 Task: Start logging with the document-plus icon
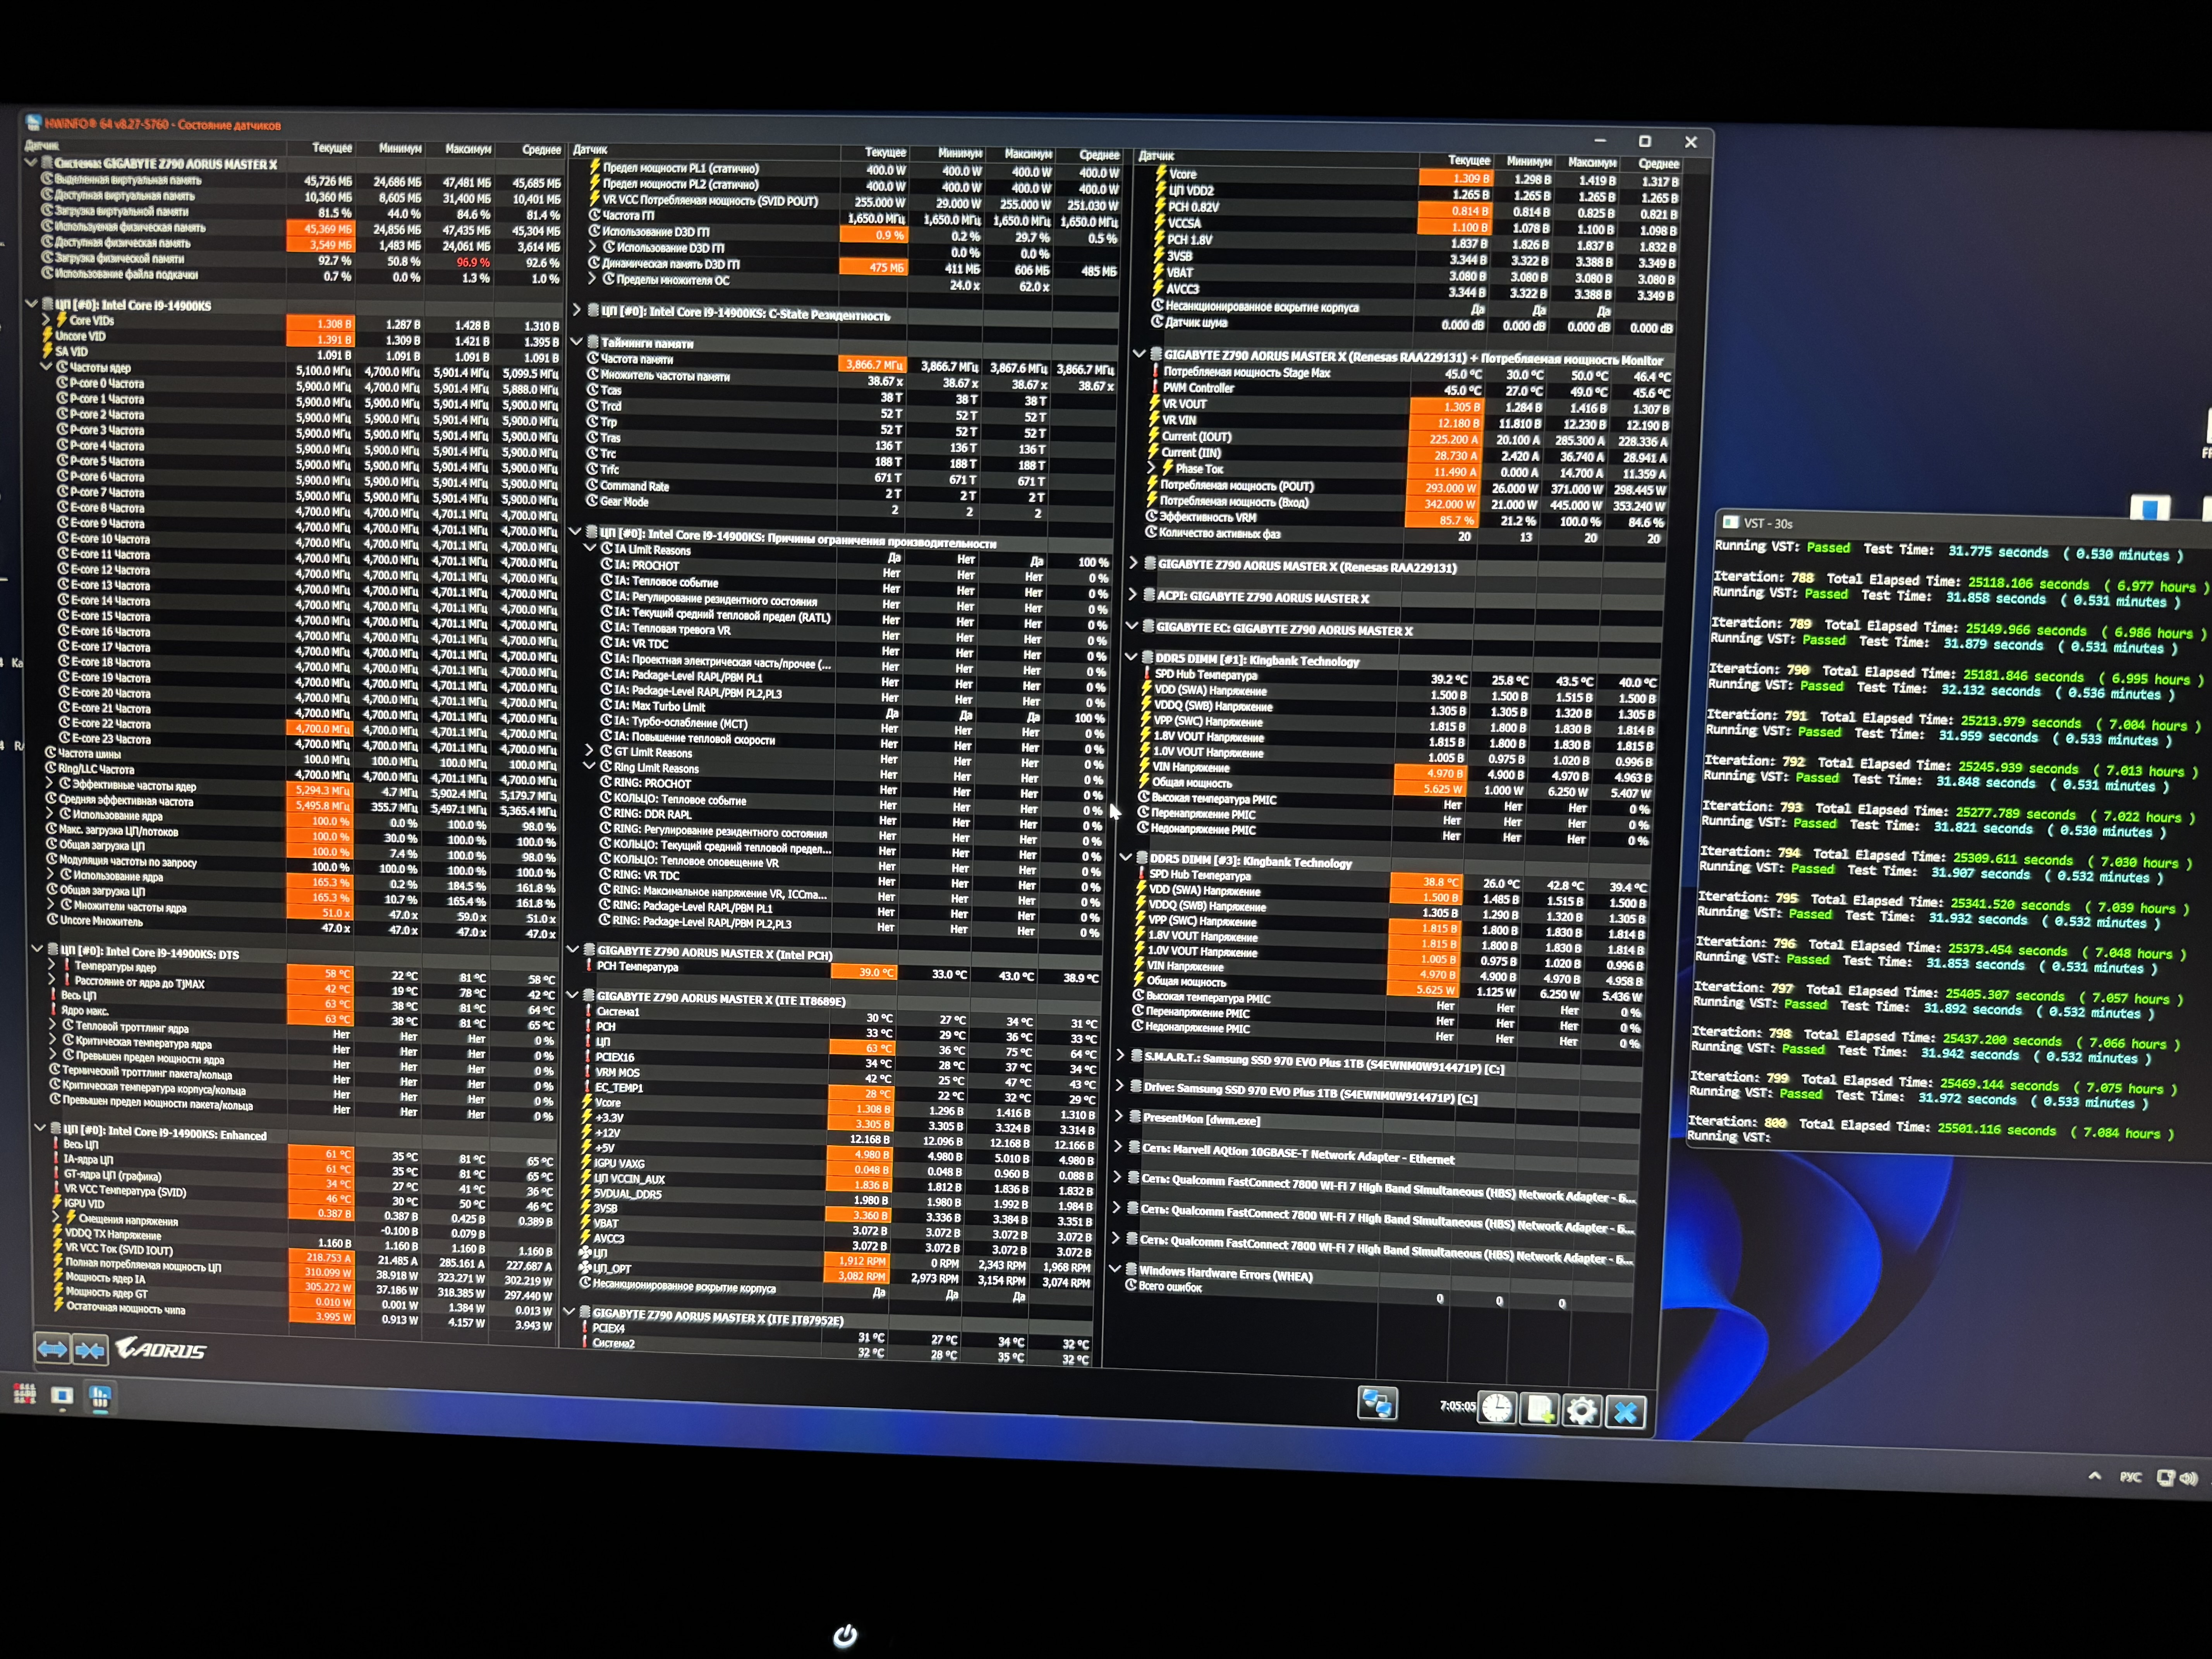(1540, 1409)
